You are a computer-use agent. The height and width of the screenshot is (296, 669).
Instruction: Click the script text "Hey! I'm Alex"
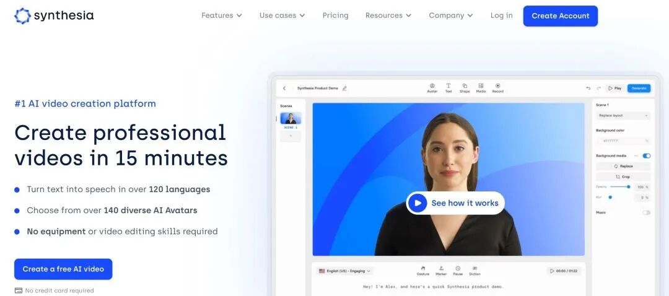tap(380, 287)
